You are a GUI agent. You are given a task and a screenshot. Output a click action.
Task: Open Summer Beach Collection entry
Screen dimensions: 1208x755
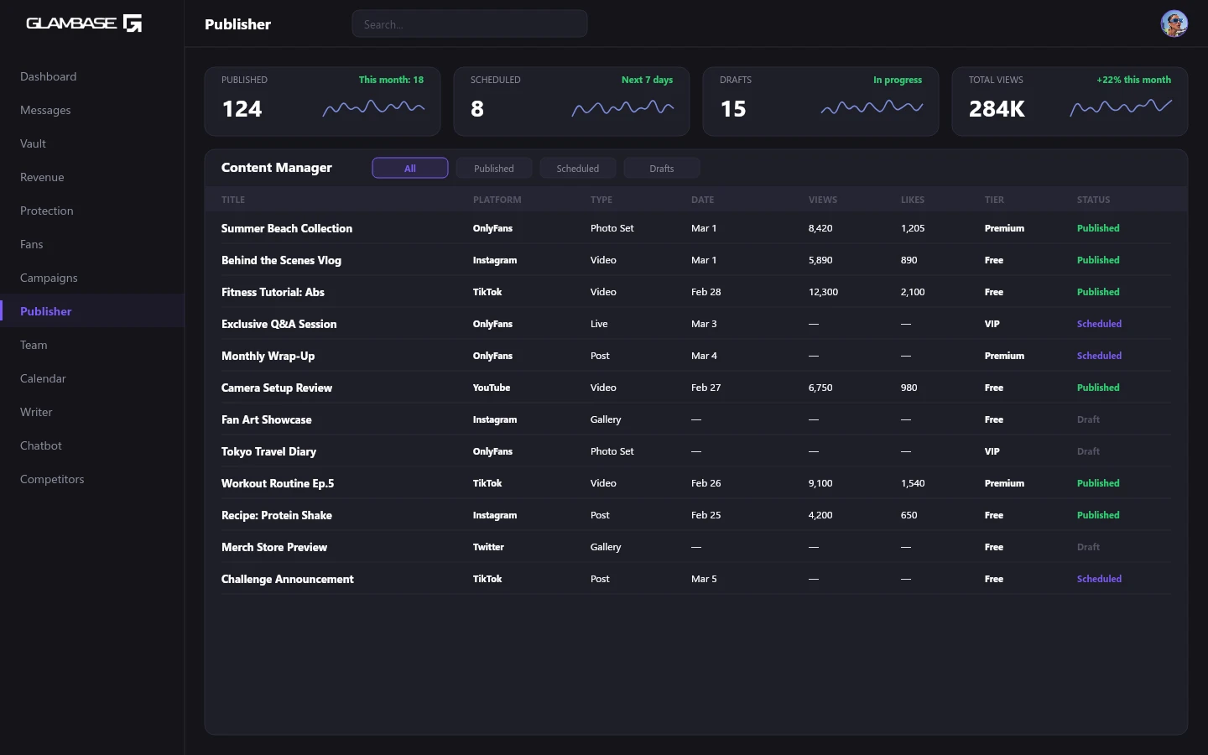click(x=287, y=228)
